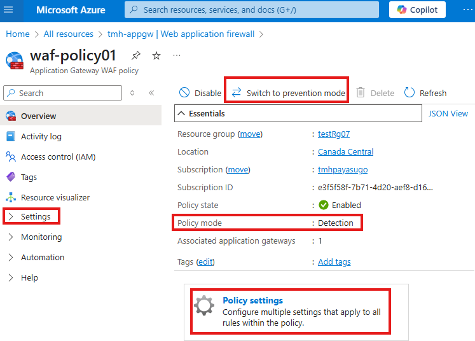Click the Overview sidebar icon

coord(11,116)
